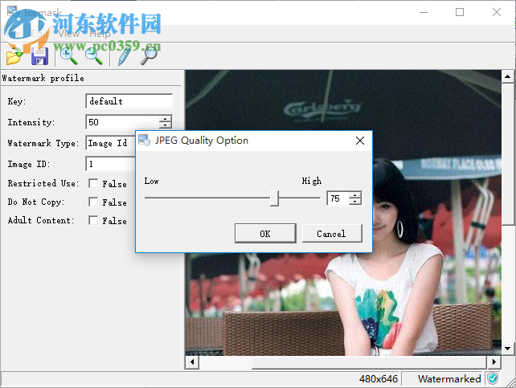The width and height of the screenshot is (516, 388).
Task: Click in the JPEG quality value field showing 75
Action: pos(338,198)
